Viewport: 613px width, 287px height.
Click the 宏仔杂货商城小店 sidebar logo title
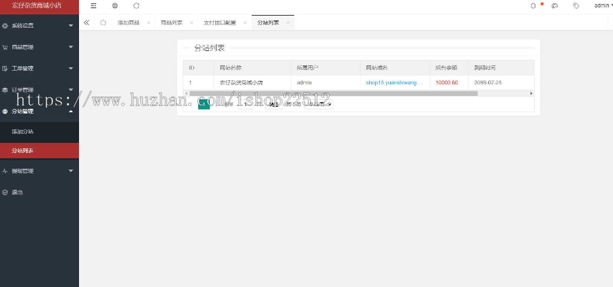(36, 6)
